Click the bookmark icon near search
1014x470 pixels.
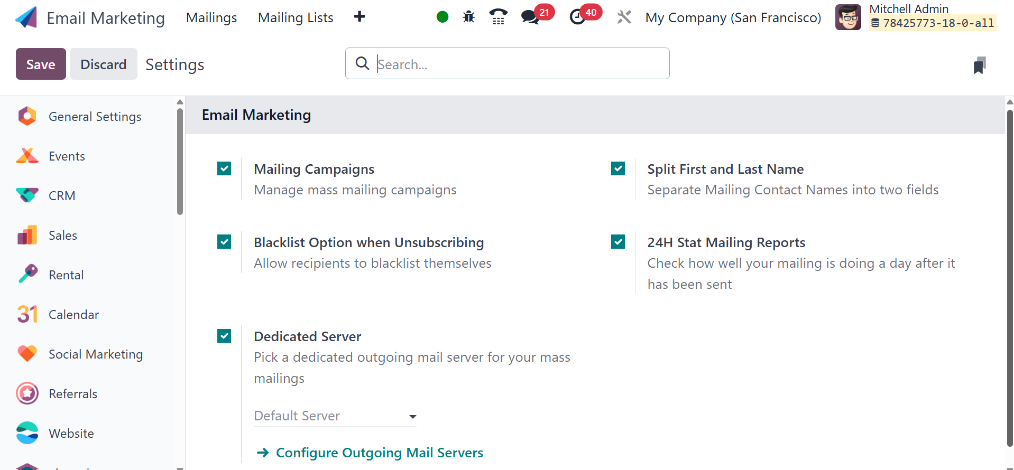tap(980, 65)
